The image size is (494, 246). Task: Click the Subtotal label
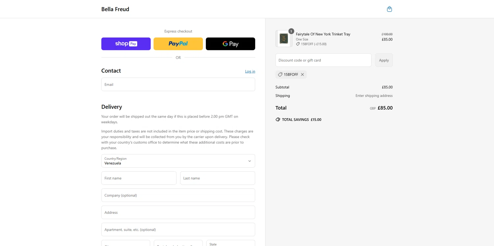coord(282,87)
